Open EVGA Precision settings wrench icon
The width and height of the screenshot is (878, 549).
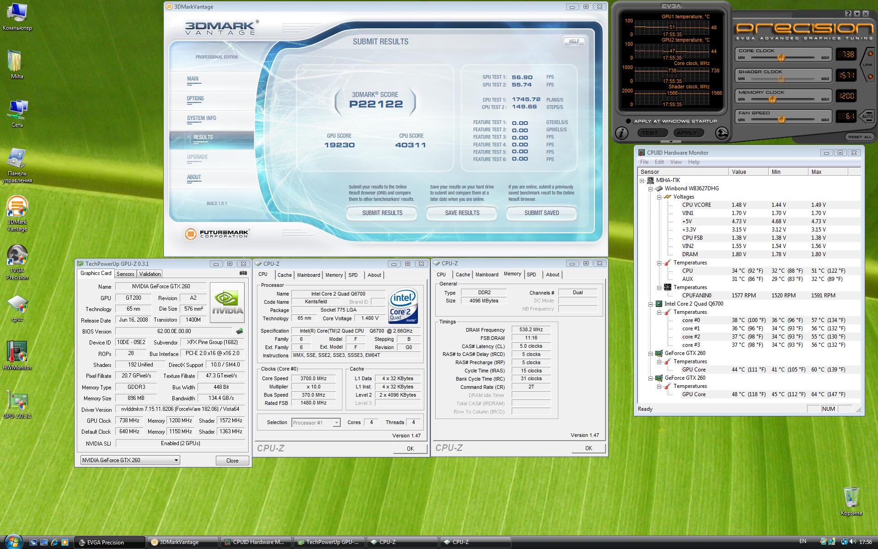pos(722,133)
